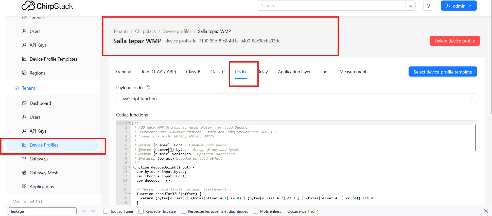Open the Measurements tab
This screenshot has height=216, width=492.
[x=354, y=72]
